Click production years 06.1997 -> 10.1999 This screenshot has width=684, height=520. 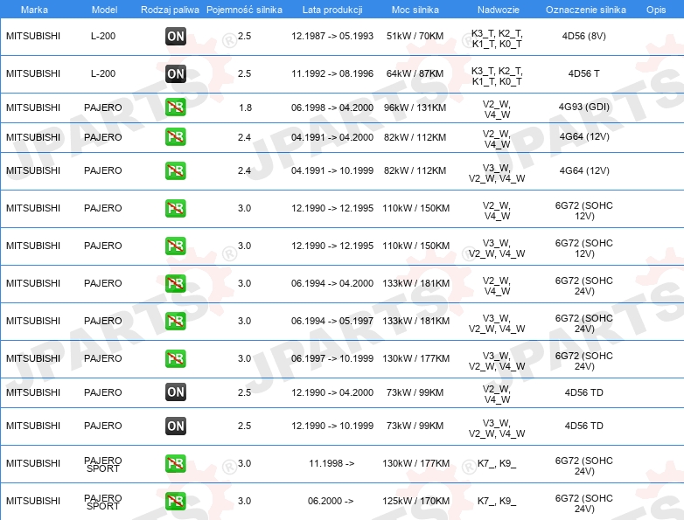pos(332,358)
